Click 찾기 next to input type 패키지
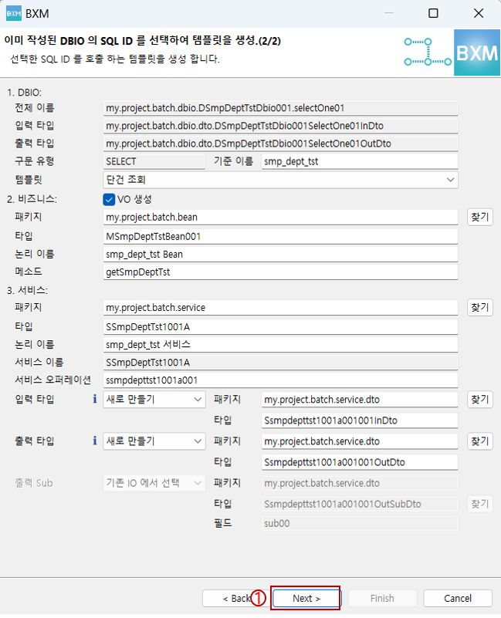 [479, 399]
